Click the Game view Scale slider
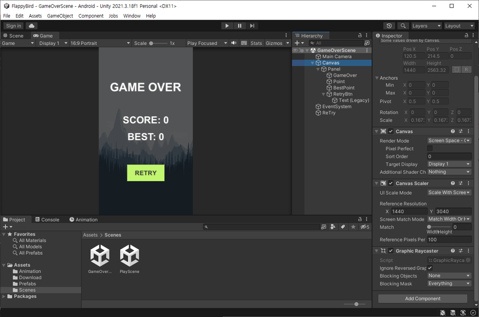This screenshot has width=479, height=317. click(158, 43)
